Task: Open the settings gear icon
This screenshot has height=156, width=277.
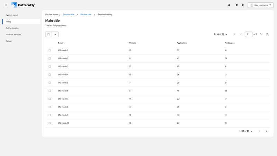Action: point(237,5)
